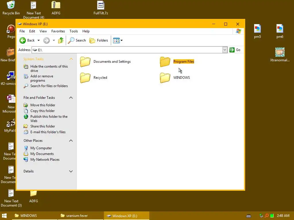Maximize the Windows XP (E:) window
The height and width of the screenshot is (220, 294).
(226, 24)
